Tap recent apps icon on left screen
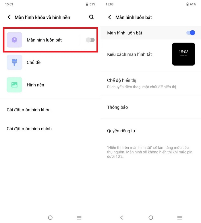 pos(79,218)
